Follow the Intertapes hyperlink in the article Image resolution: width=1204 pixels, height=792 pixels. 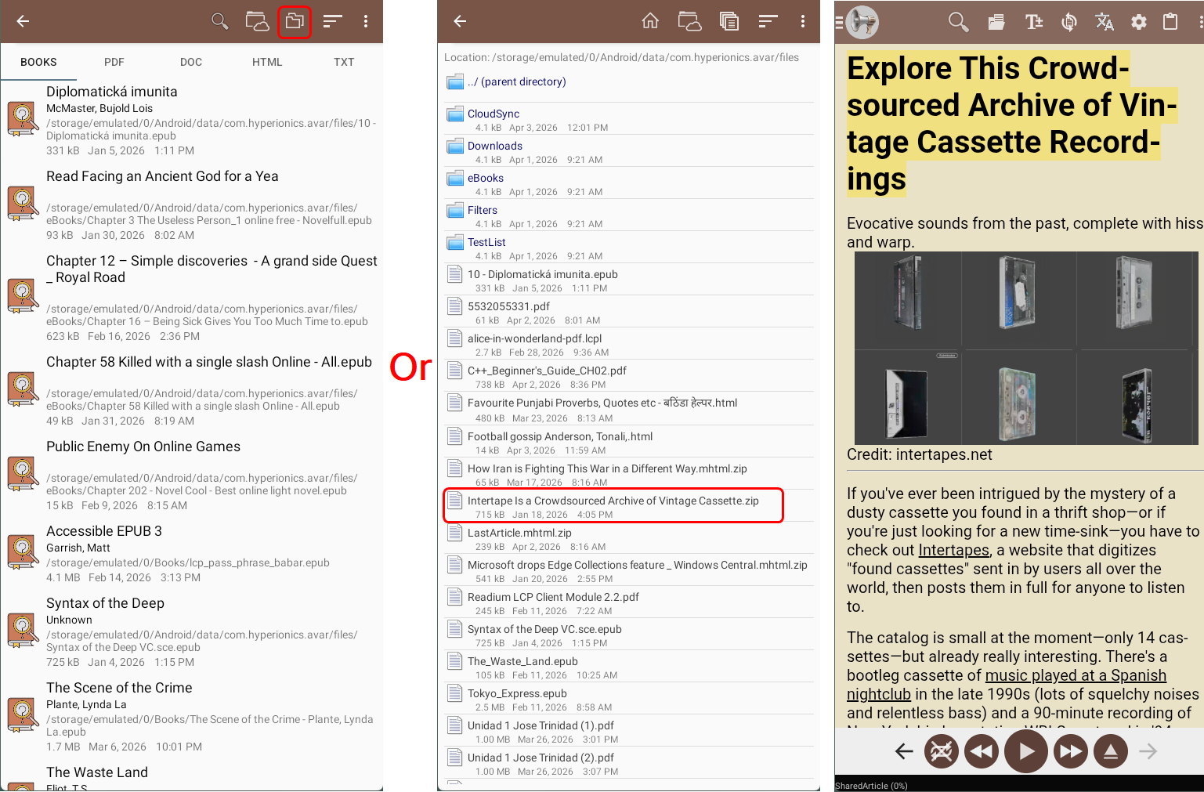pos(953,550)
